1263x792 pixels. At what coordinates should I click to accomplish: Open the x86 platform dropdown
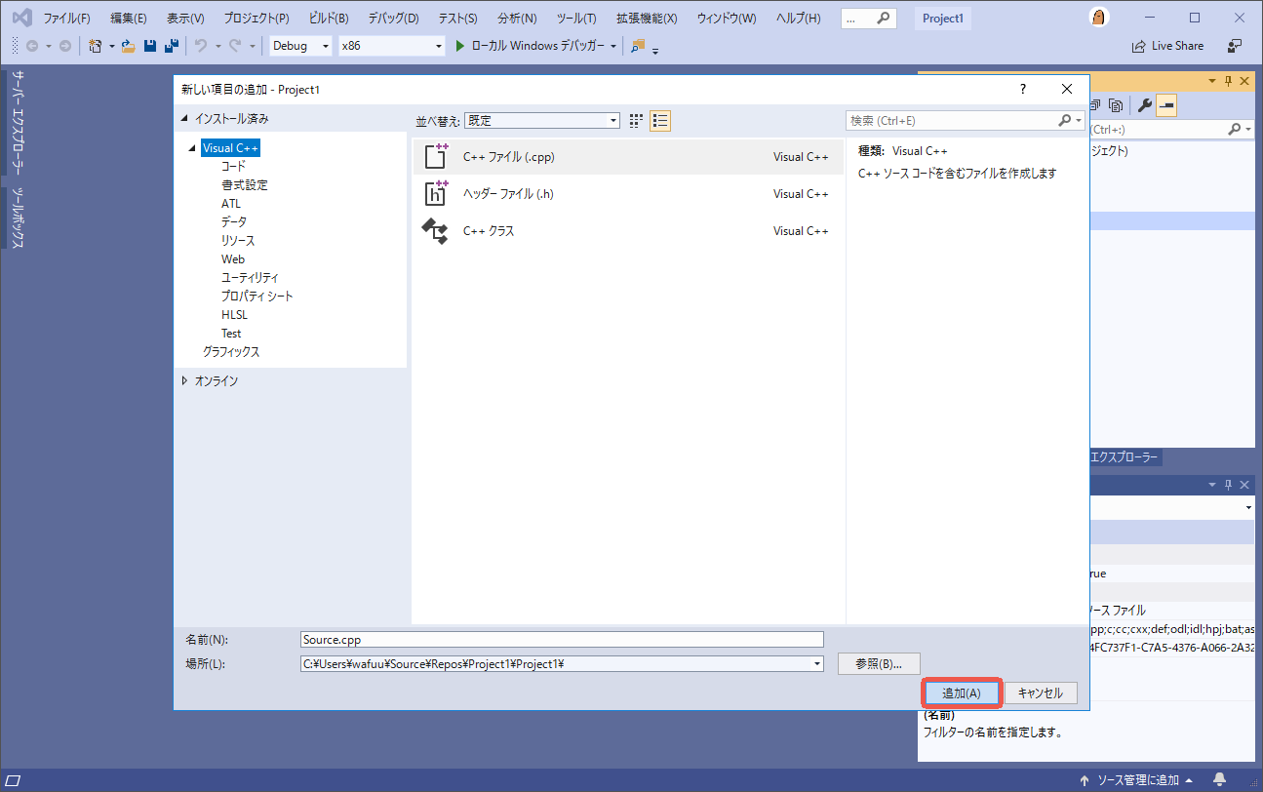click(391, 46)
